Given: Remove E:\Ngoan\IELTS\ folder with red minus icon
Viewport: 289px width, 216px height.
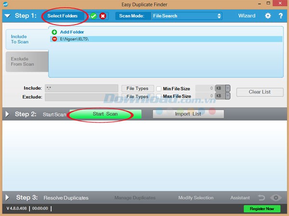Looking at the screenshot, I should [54, 39].
